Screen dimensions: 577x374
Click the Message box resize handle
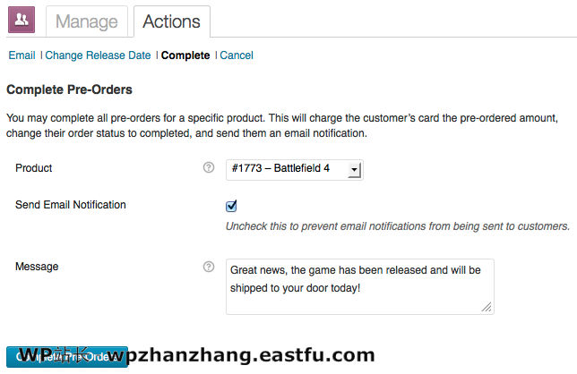click(487, 308)
